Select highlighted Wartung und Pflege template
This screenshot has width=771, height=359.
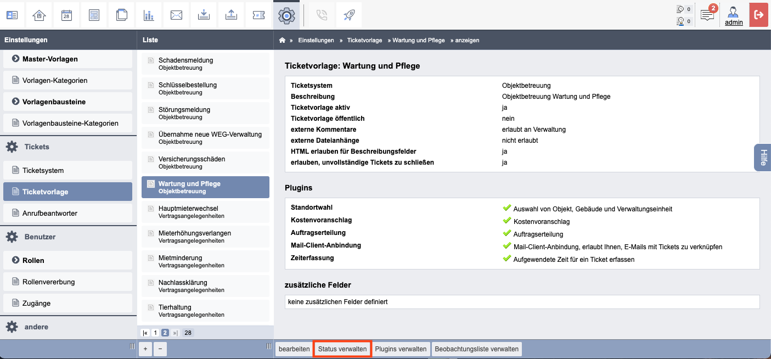coord(205,187)
